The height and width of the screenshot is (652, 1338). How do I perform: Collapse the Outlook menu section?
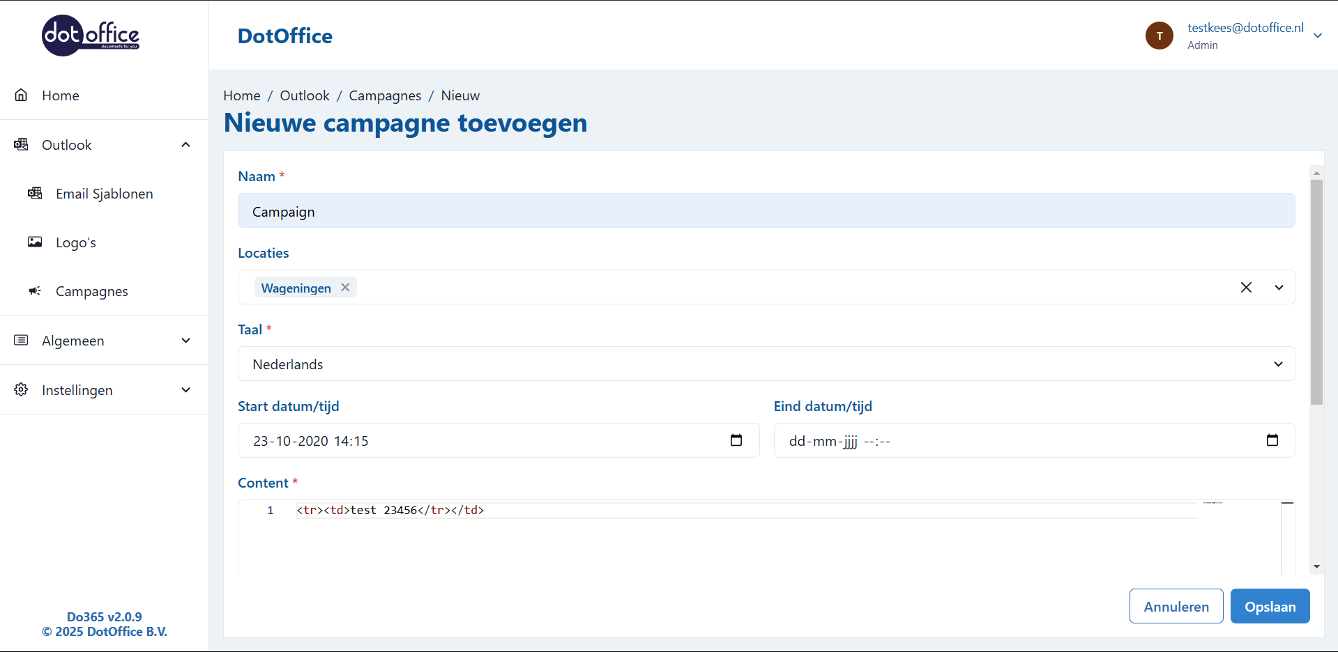(185, 145)
